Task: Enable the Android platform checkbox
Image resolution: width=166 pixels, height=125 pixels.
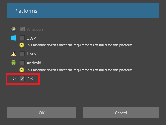Action: [22, 63]
